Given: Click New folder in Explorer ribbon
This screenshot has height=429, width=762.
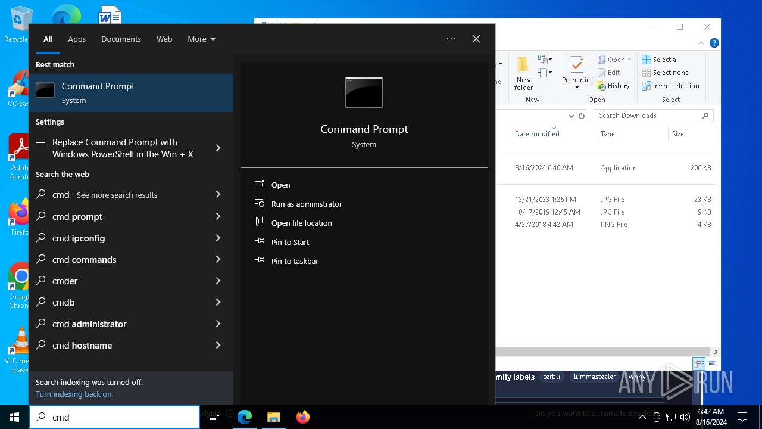Looking at the screenshot, I should (x=523, y=74).
